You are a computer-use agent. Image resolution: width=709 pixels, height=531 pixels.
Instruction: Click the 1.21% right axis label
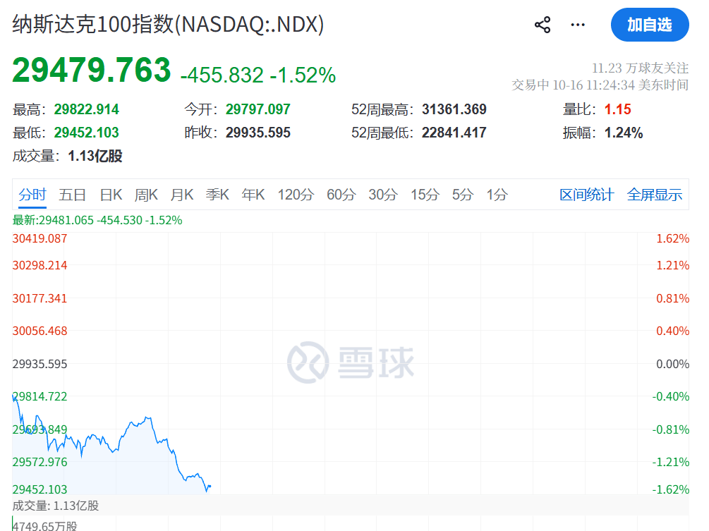(672, 265)
